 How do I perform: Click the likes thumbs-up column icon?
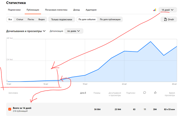pos(155,92)
